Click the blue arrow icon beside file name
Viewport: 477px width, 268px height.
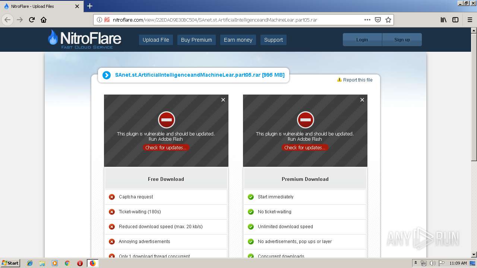coord(107,75)
